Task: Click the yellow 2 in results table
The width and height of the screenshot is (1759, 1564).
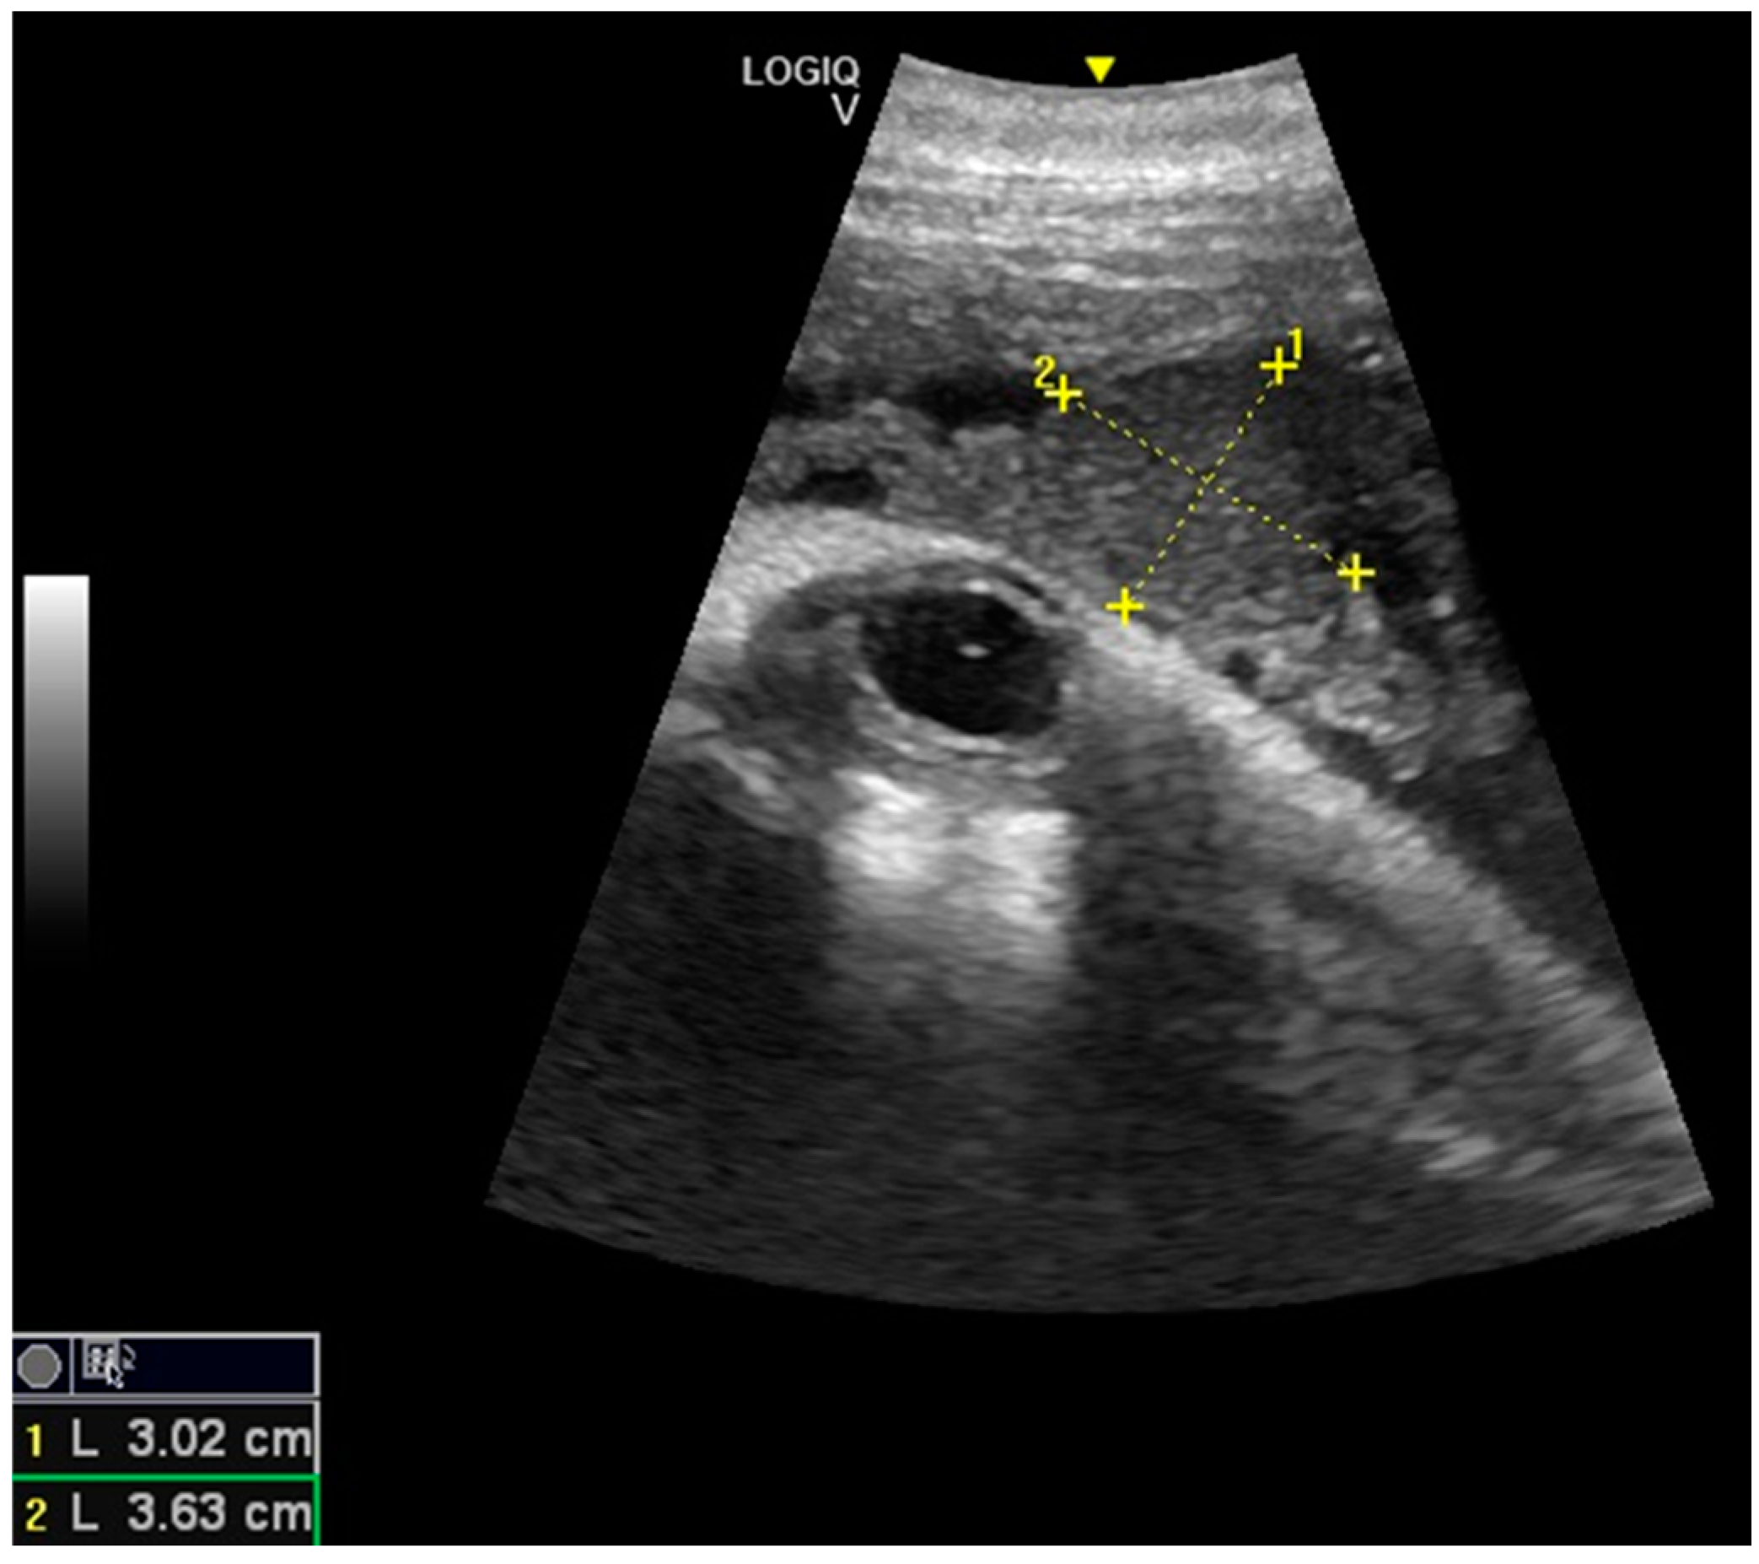Action: tap(35, 1514)
